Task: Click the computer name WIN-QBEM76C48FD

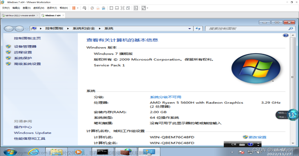Action: (172, 137)
